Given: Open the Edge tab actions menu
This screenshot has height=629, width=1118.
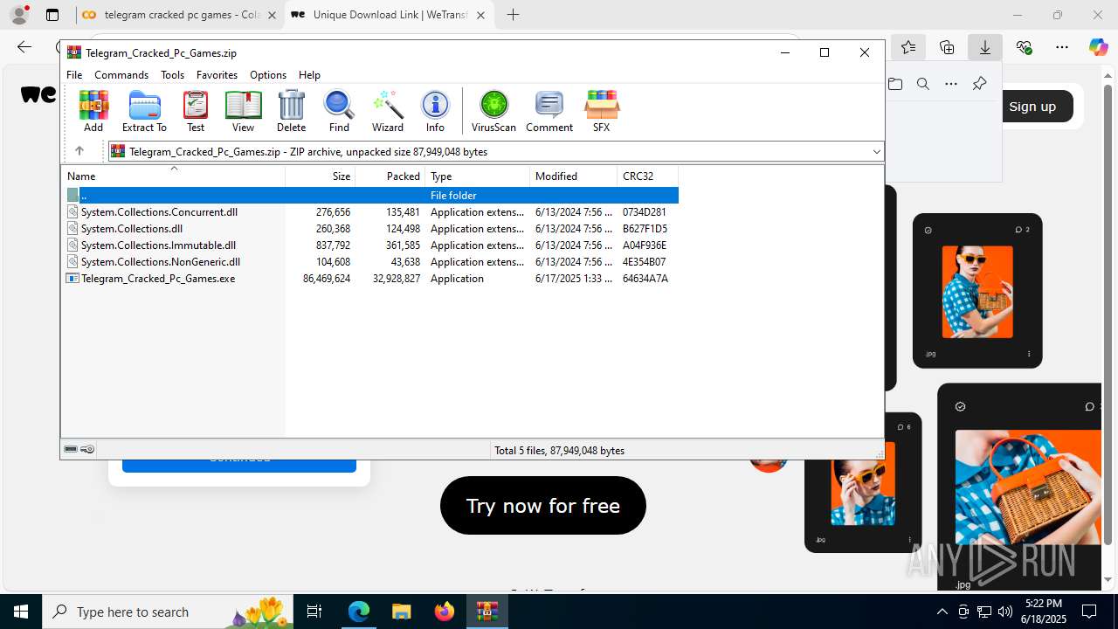Looking at the screenshot, I should (x=52, y=15).
